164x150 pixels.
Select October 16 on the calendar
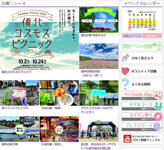point(154,22)
